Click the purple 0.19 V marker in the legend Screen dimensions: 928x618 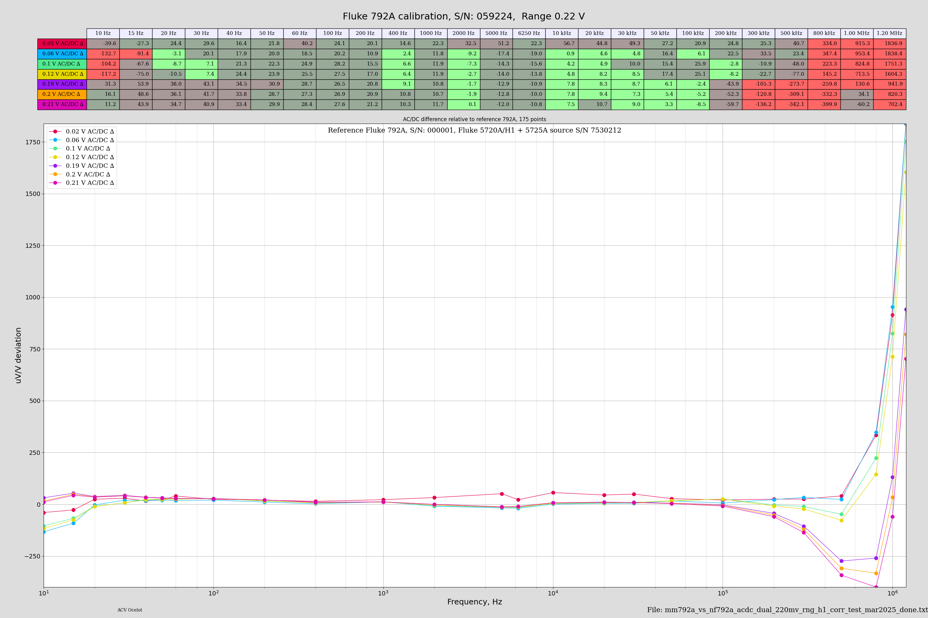[x=55, y=166]
